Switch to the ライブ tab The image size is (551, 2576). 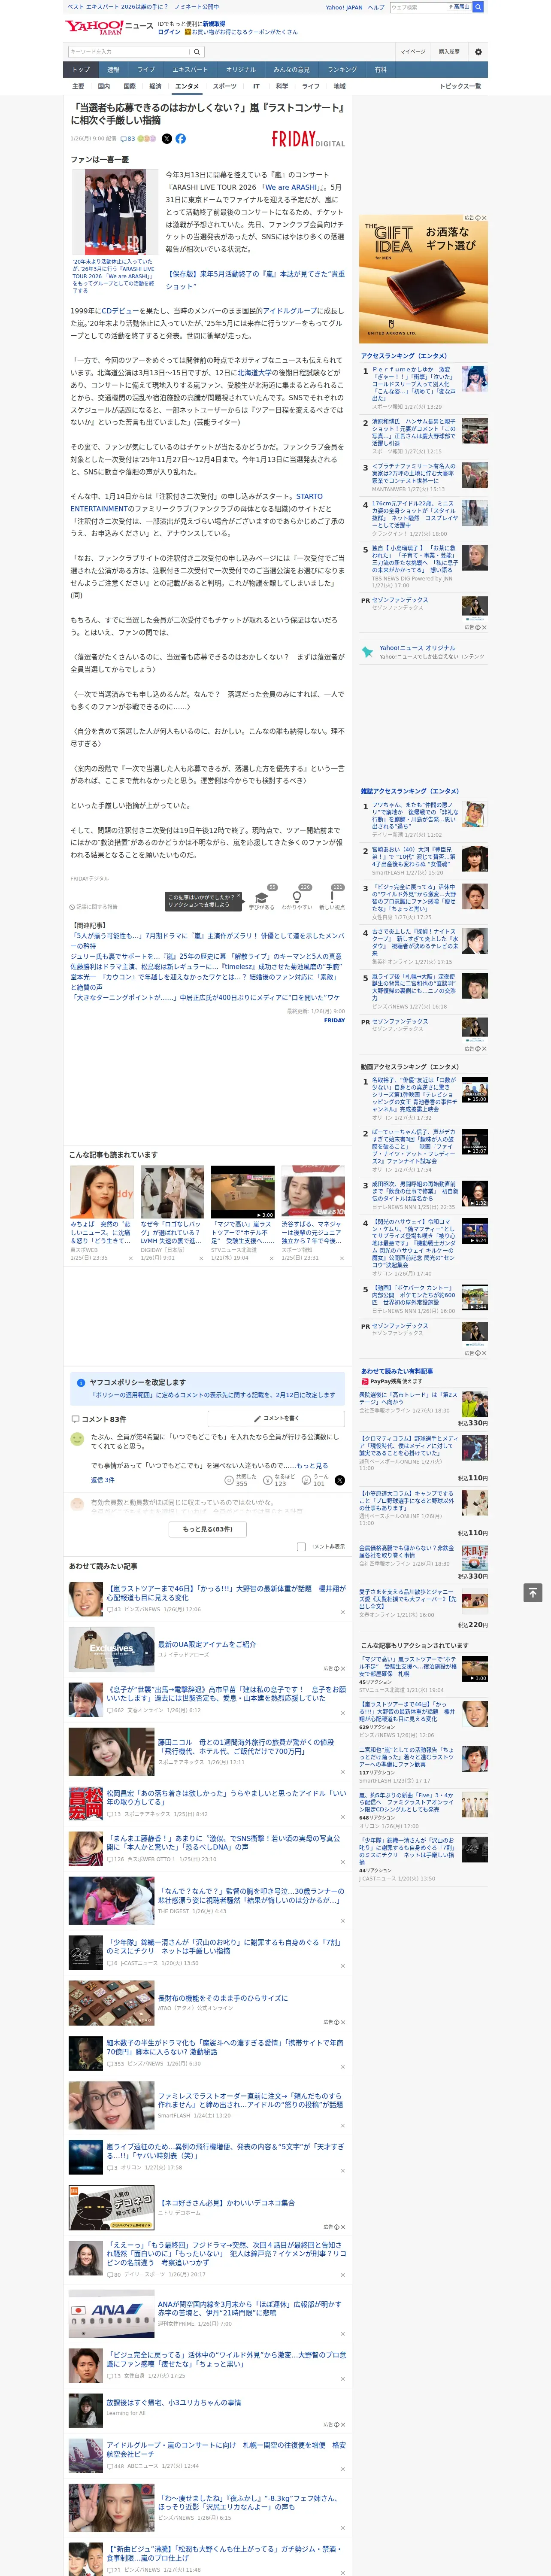pyautogui.click(x=146, y=69)
